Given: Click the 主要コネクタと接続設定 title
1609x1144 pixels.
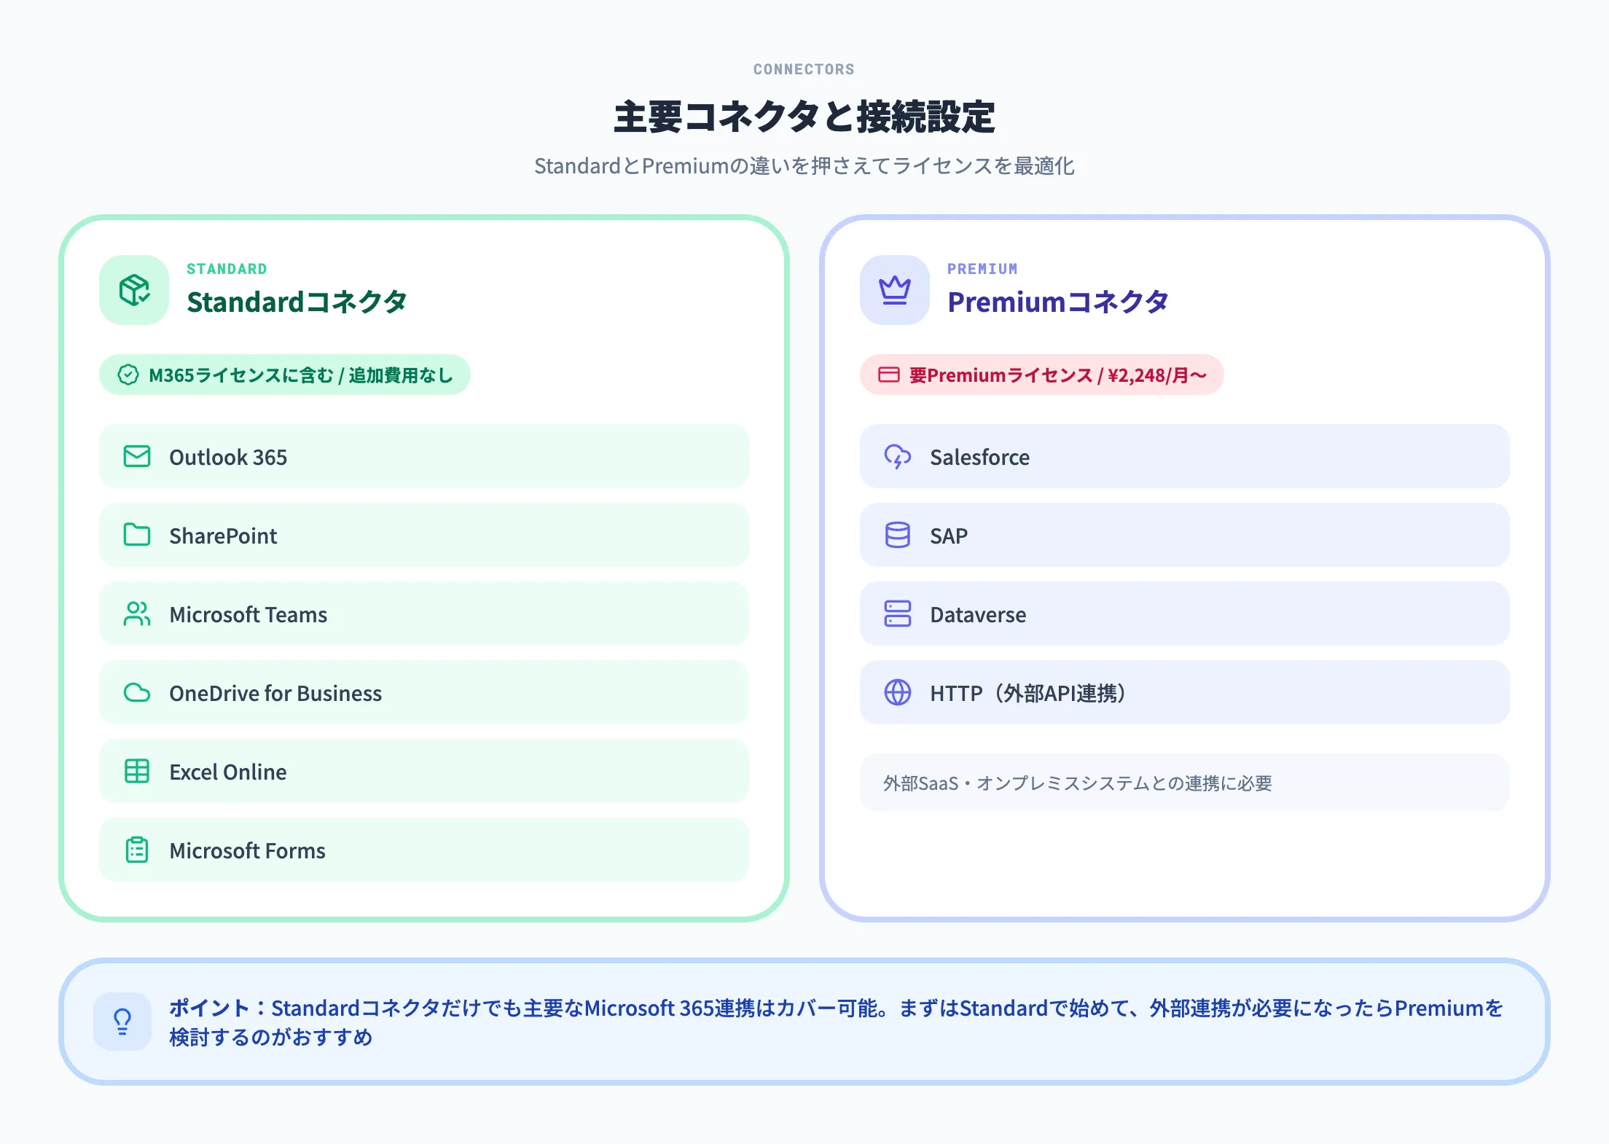Looking at the screenshot, I should point(804,114).
